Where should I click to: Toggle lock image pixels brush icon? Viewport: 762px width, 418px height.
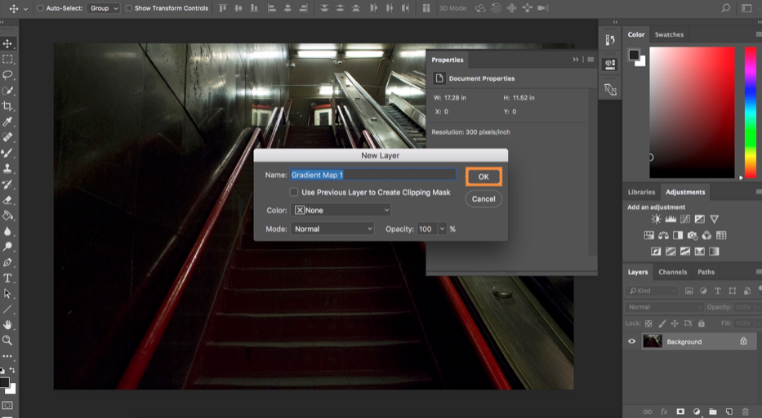(662, 323)
